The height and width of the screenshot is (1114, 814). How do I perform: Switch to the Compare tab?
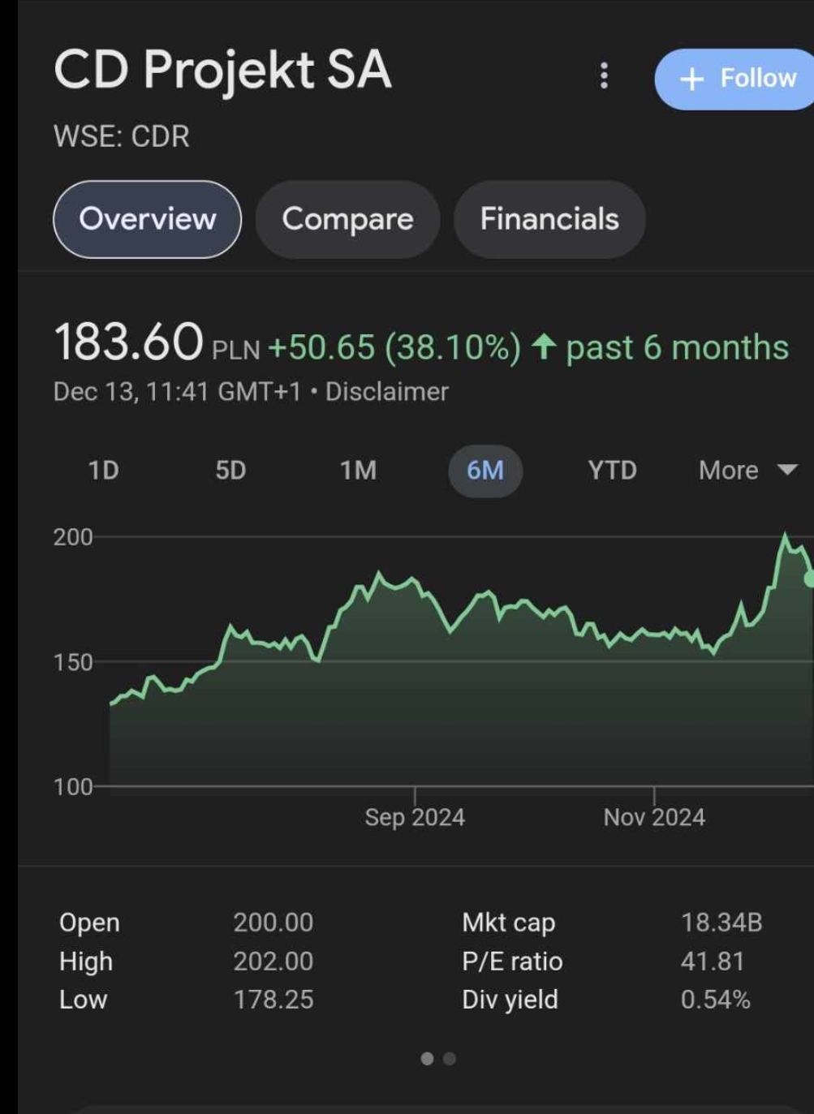pos(347,219)
